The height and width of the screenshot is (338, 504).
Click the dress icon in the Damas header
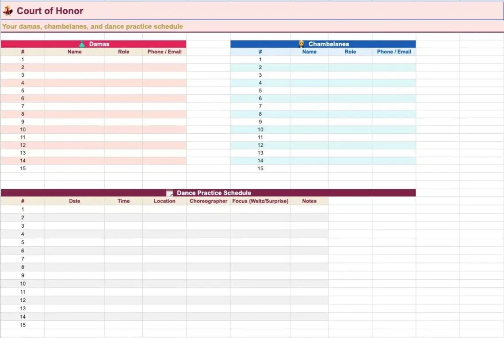tap(81, 44)
